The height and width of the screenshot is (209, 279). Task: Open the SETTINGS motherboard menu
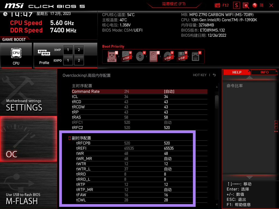[28, 92]
